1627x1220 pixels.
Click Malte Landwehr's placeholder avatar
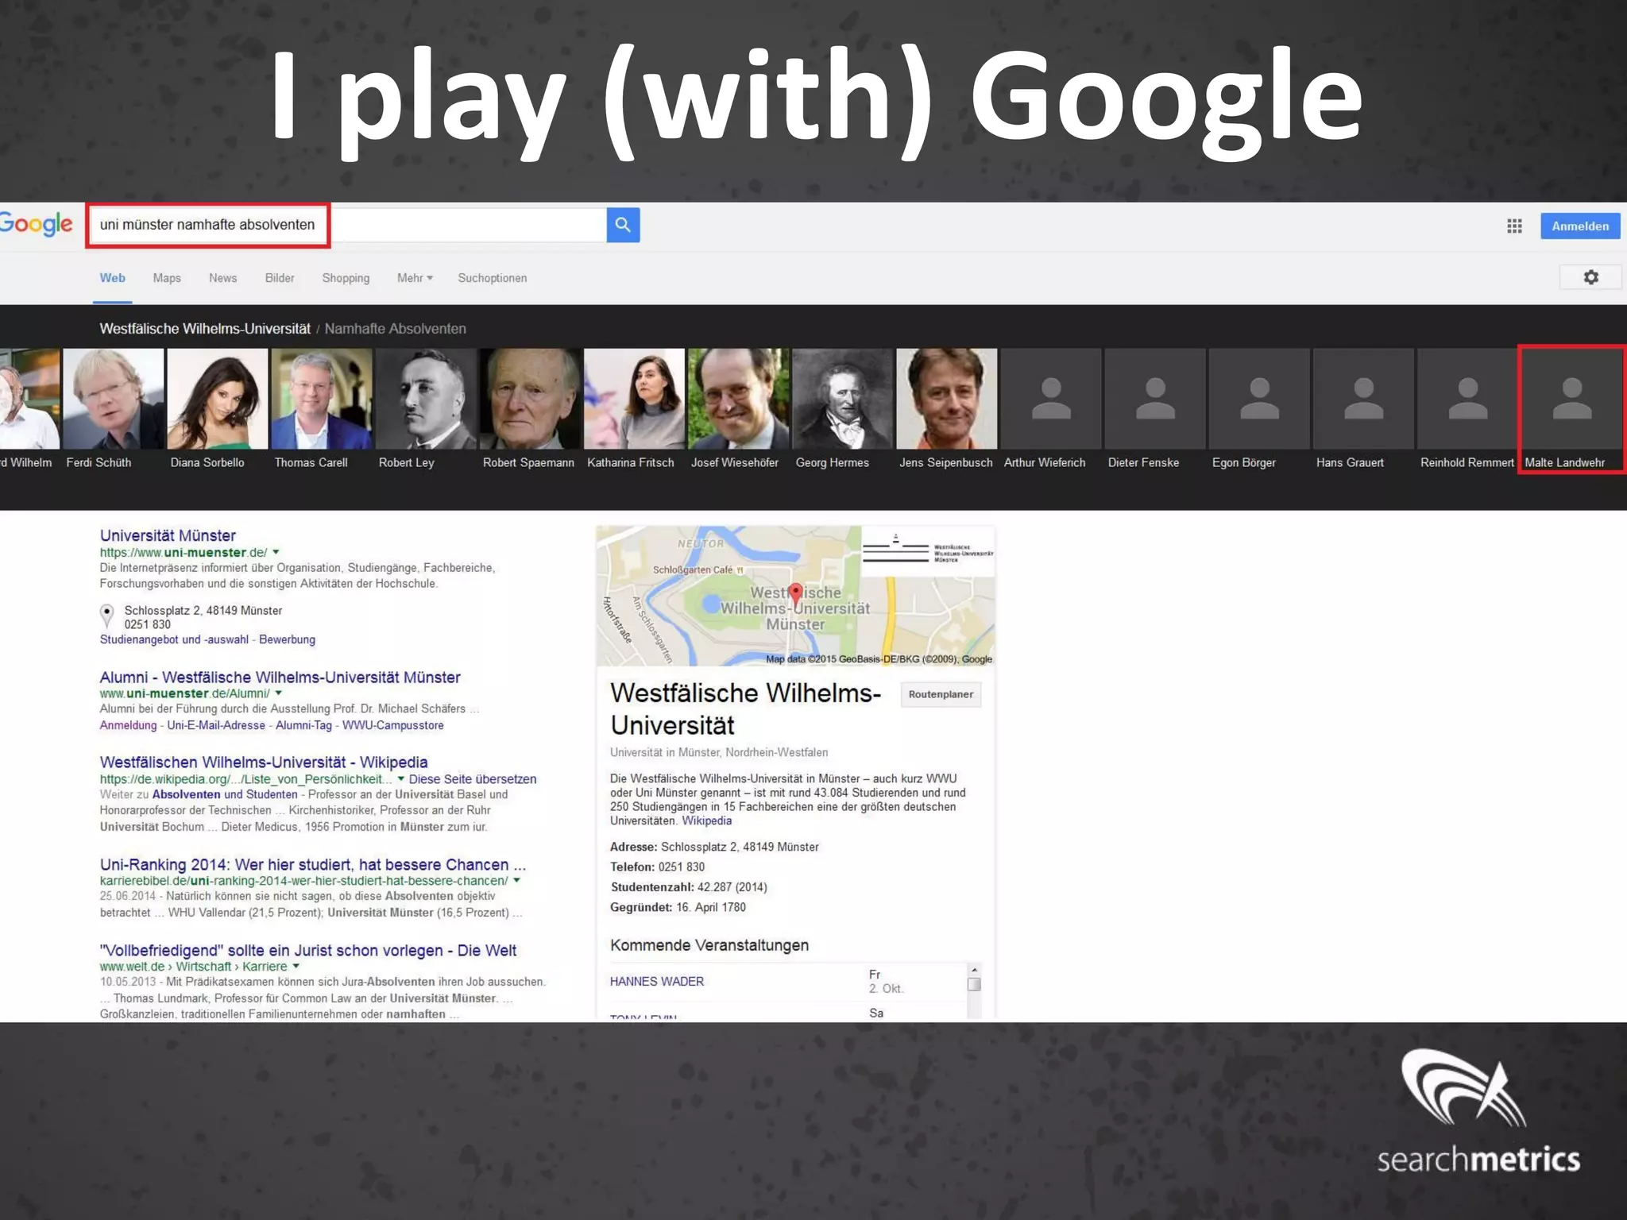tap(1571, 399)
